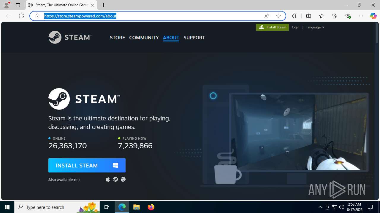
Task: Open File Explorer from taskbar
Action: [137, 207]
